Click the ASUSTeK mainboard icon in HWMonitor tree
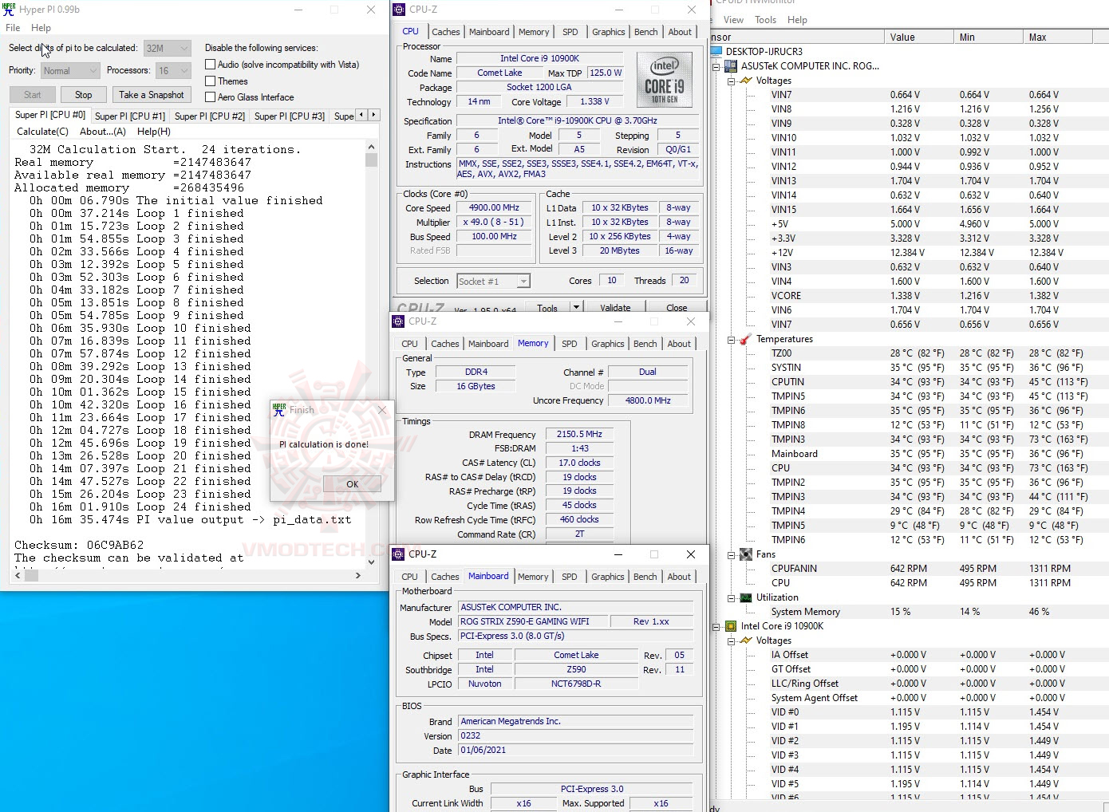1109x812 pixels. 732,66
